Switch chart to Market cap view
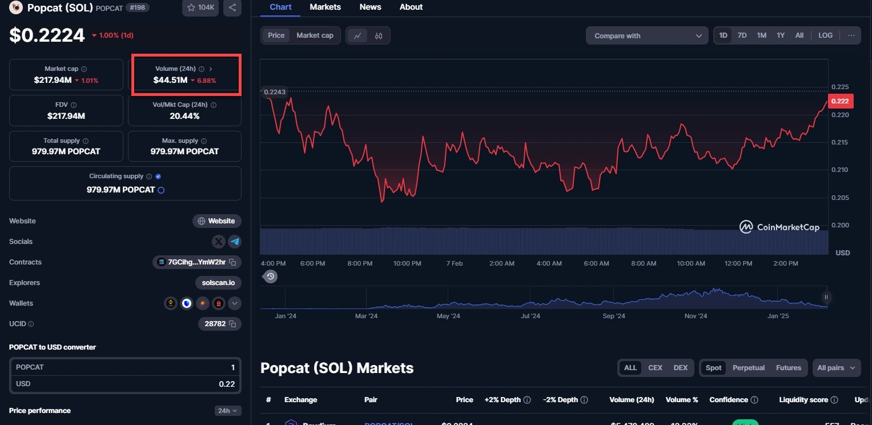 pos(315,35)
